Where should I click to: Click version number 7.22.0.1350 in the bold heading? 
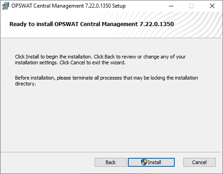tap(157, 24)
